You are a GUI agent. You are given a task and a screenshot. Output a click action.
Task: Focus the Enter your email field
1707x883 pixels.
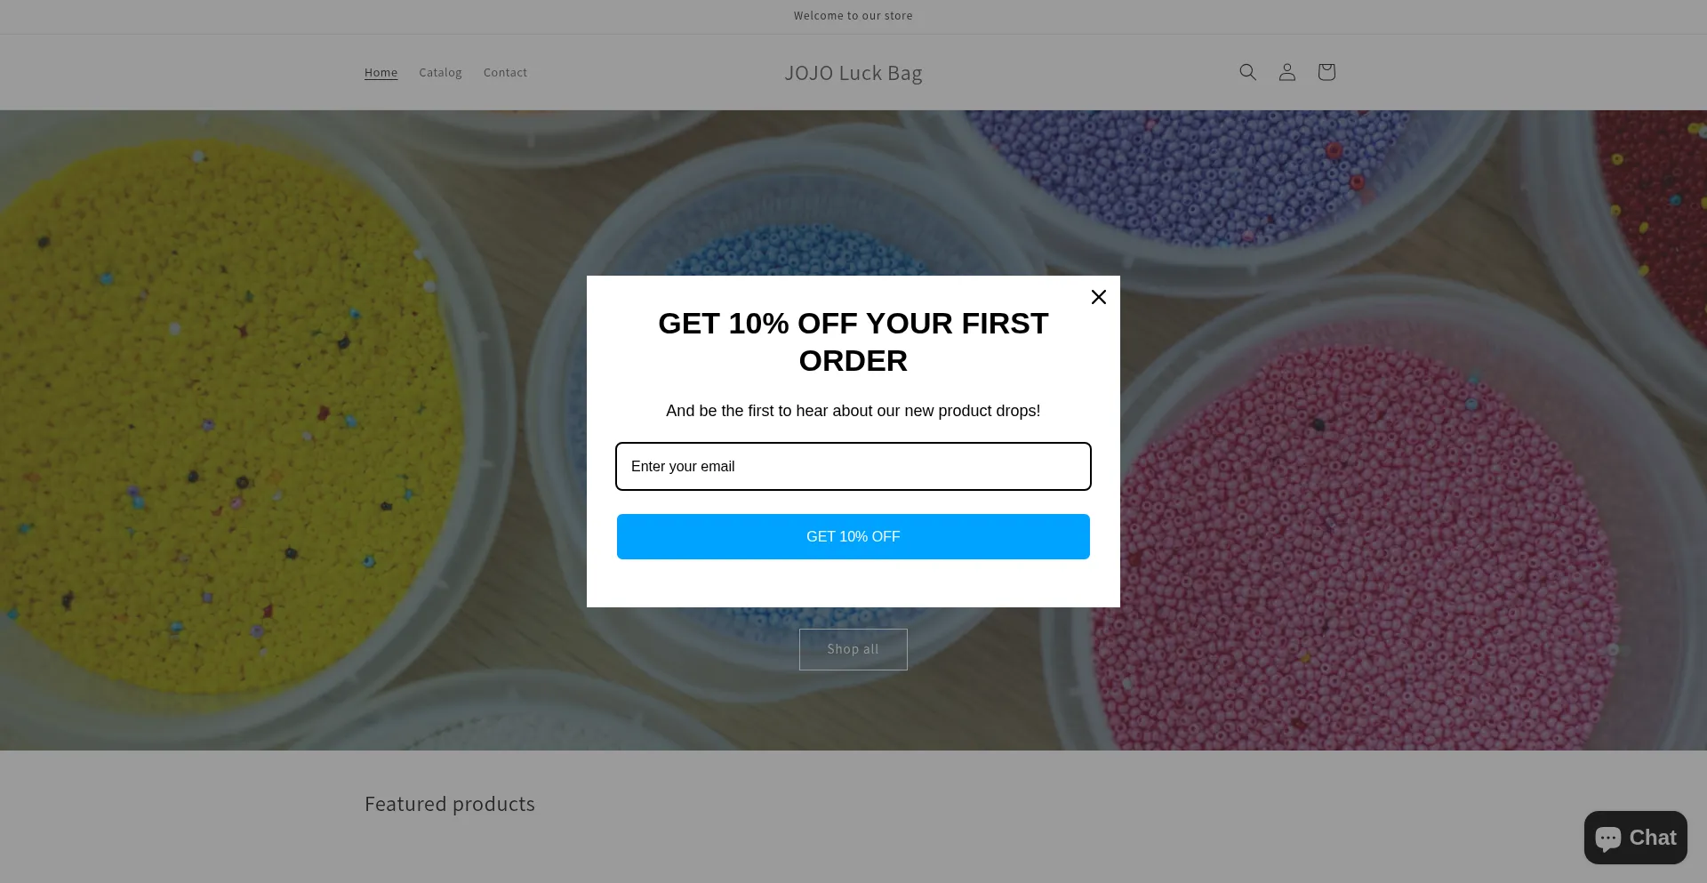click(853, 466)
